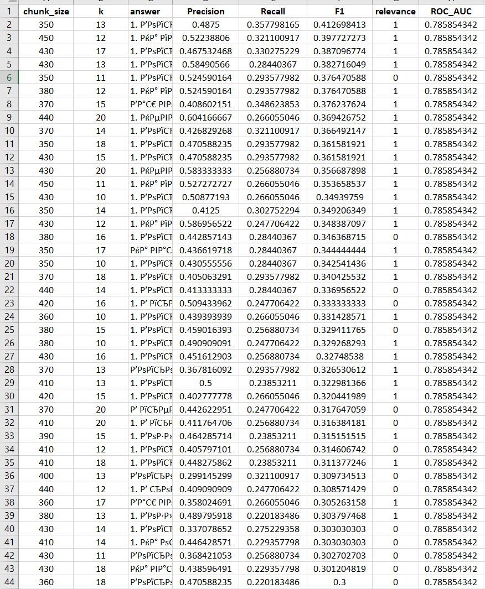The width and height of the screenshot is (485, 589).
Task: Select Precision cell 0.50877193
Action: tap(205, 197)
